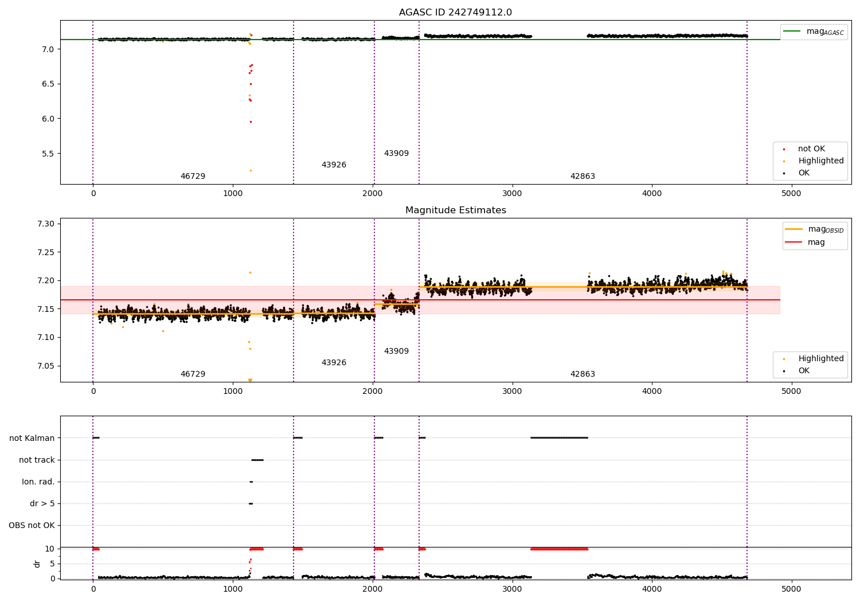The width and height of the screenshot is (860, 602).
Task: Select 'OK' in the AGASC ID plot legend
Action: coord(804,173)
